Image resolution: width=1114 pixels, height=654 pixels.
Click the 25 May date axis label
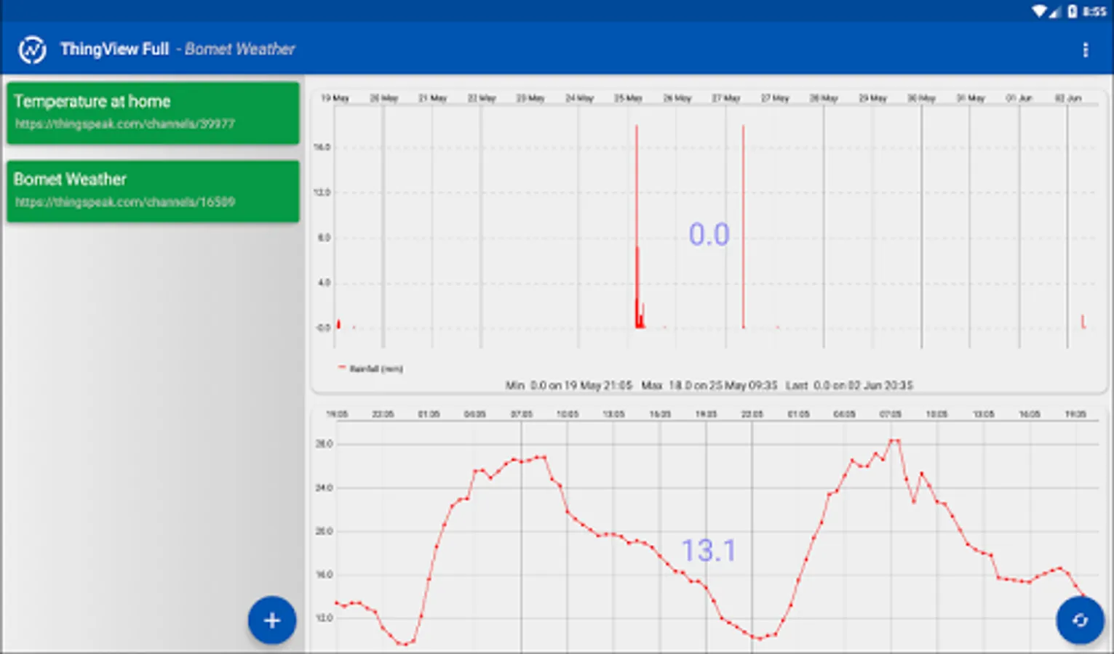(628, 98)
